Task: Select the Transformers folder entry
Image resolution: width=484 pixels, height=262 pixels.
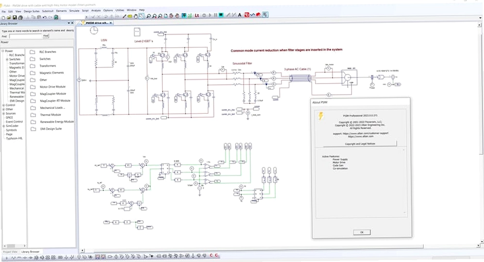Action: [48, 66]
